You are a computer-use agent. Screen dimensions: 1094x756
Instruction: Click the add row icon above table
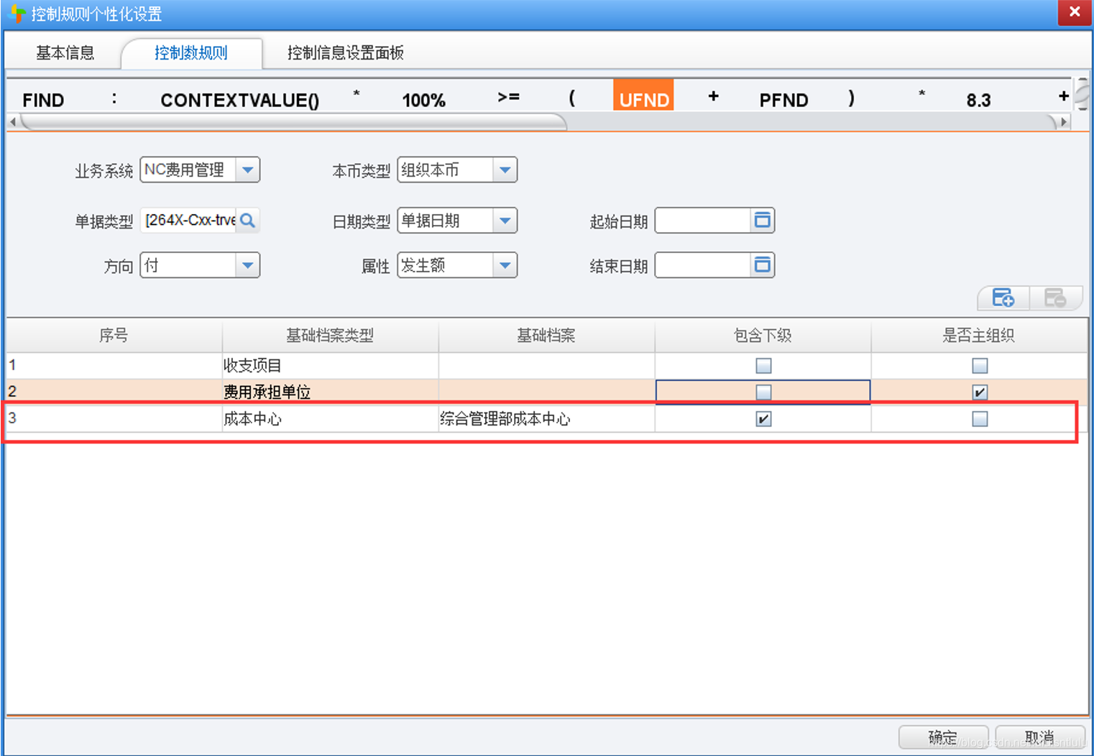[x=1003, y=297]
